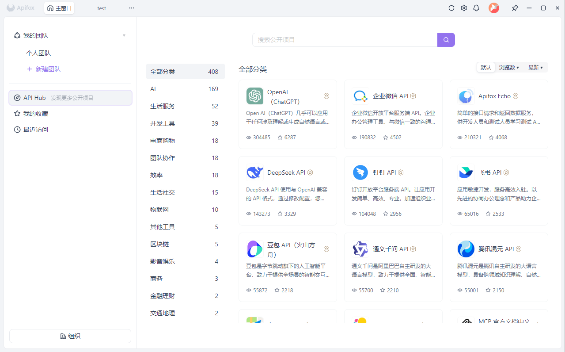Click the 飞书 API logo icon
Viewport: 565px width, 352px height.
point(466,172)
